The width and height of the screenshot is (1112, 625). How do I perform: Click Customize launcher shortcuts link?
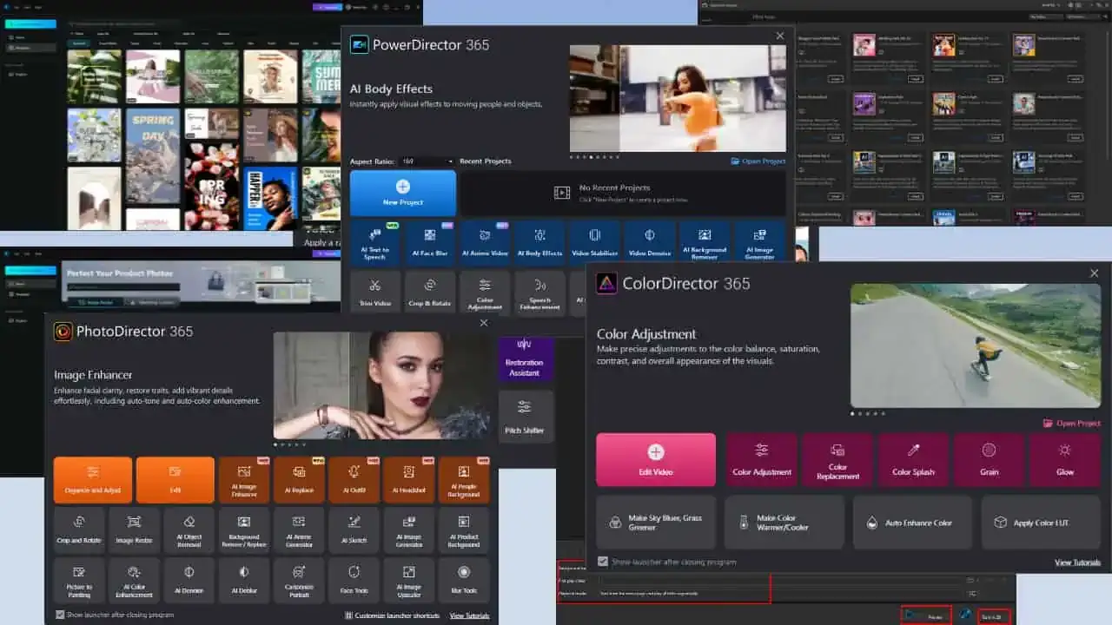coord(394,615)
